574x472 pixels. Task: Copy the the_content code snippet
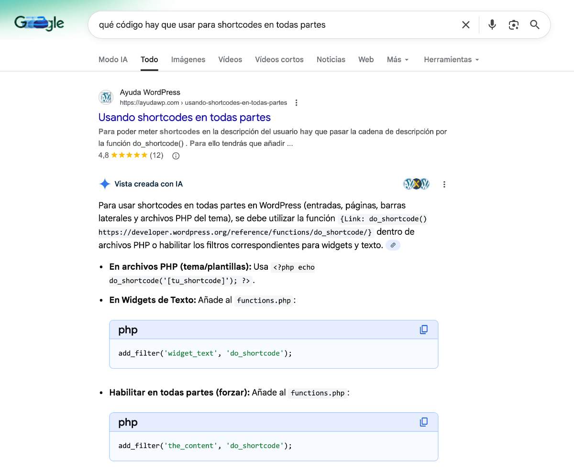click(423, 422)
